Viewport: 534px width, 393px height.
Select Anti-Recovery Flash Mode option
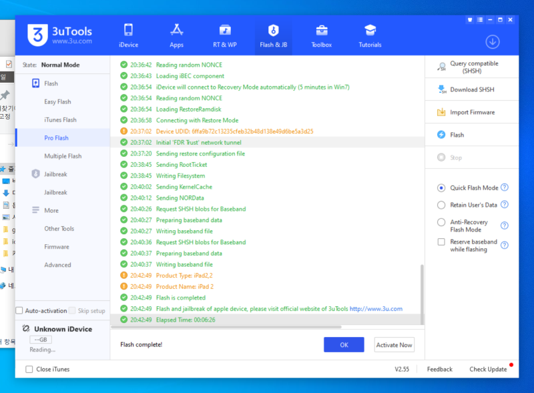pyautogui.click(x=441, y=222)
